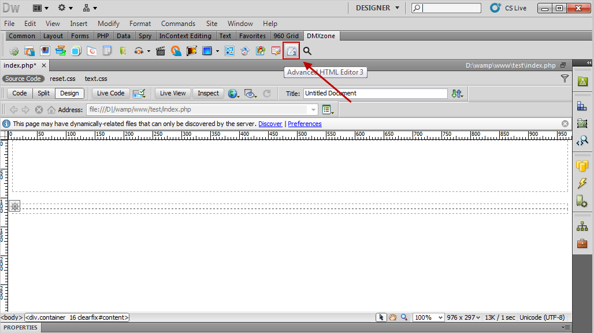Click the refresh design view icon
The image size is (594, 333).
[x=267, y=94]
